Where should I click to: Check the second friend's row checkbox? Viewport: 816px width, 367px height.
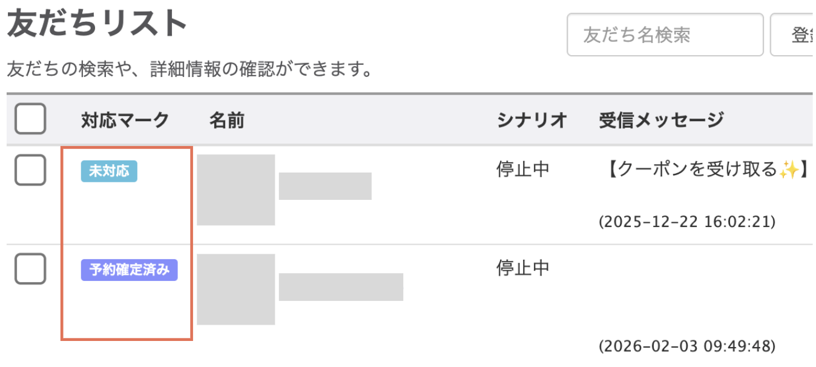[x=30, y=269]
